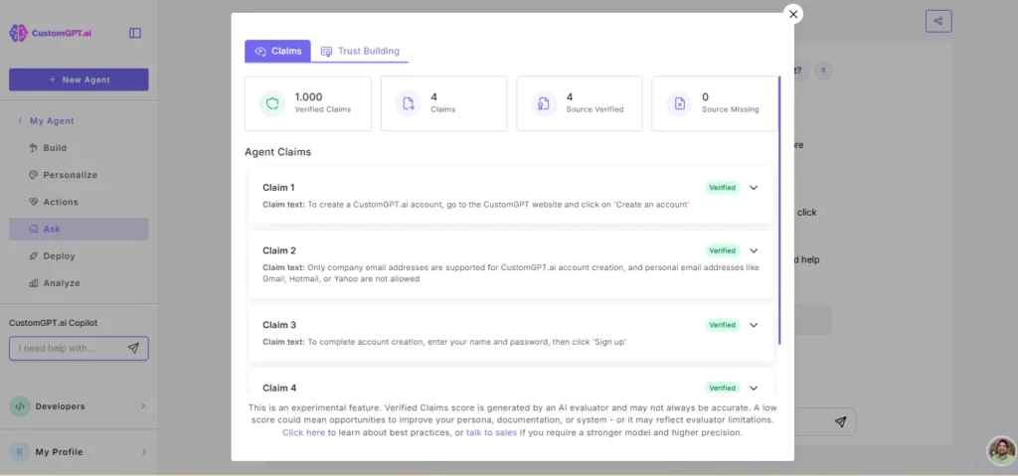Image resolution: width=1018 pixels, height=476 pixels.
Task: Click the Verified badge on Claim 4
Action: [x=722, y=388]
